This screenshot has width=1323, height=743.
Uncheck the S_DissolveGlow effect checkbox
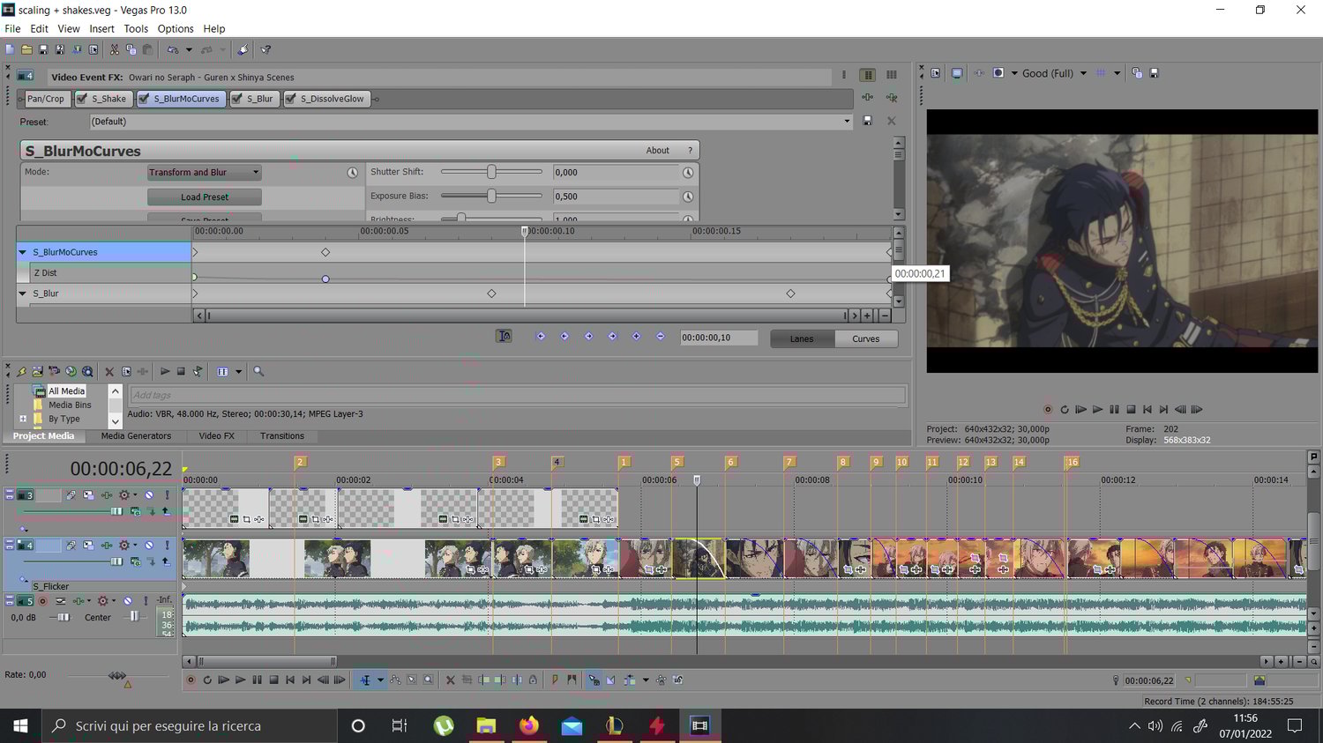(x=290, y=99)
